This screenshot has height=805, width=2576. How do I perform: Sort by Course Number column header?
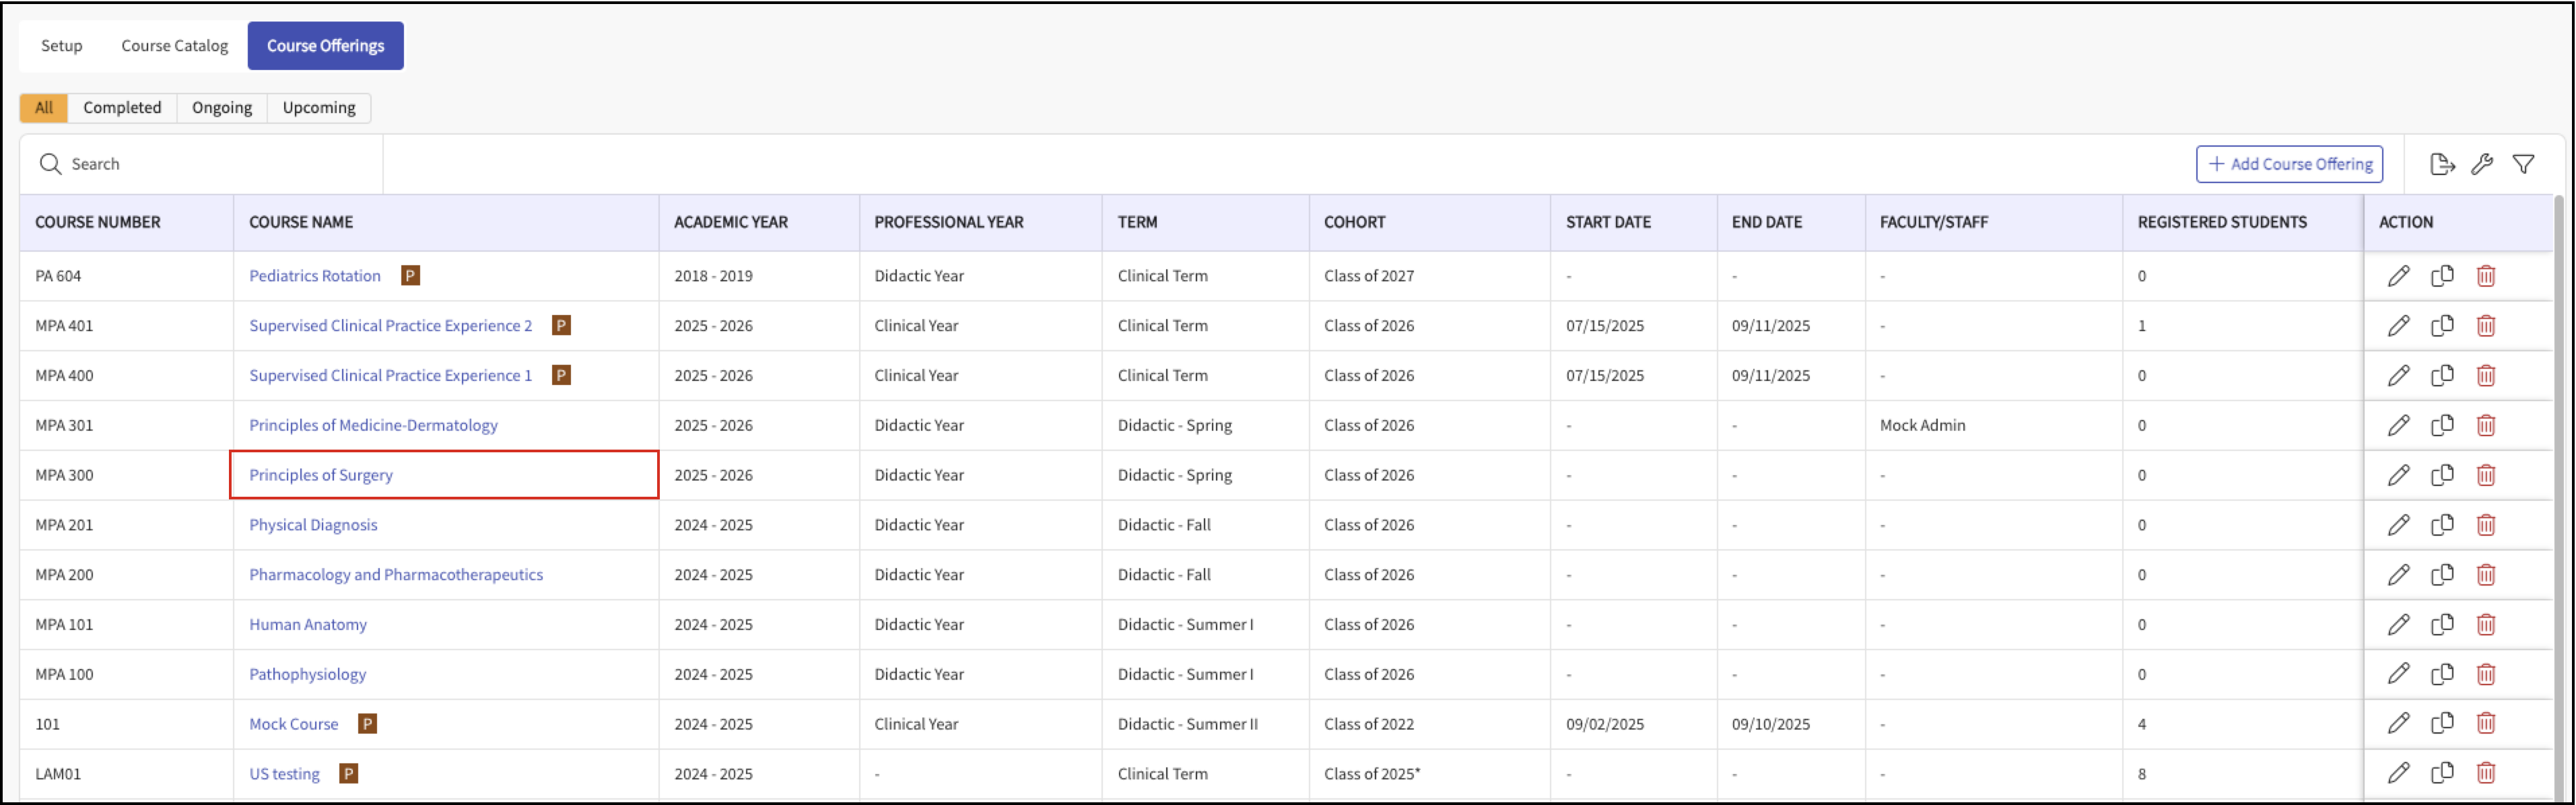pos(98,222)
